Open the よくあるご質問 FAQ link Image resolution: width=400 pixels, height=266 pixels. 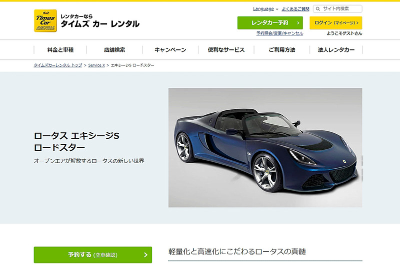pos(295,9)
